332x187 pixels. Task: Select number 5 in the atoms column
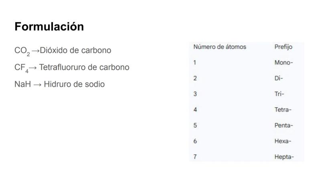[x=195, y=126]
